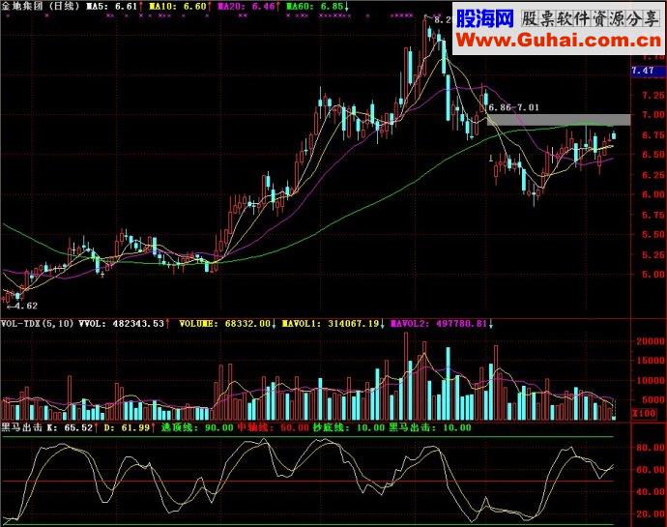Click the 60.00 oscillator axis label

(x=651, y=470)
